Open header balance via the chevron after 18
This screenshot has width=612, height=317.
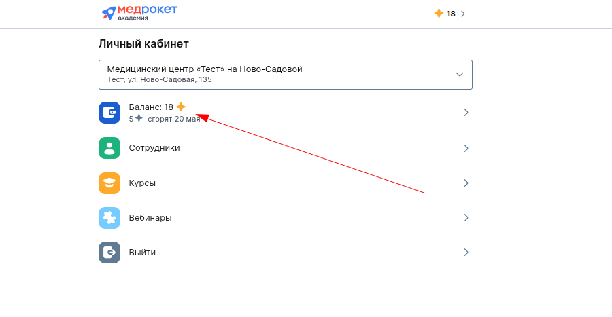click(463, 14)
